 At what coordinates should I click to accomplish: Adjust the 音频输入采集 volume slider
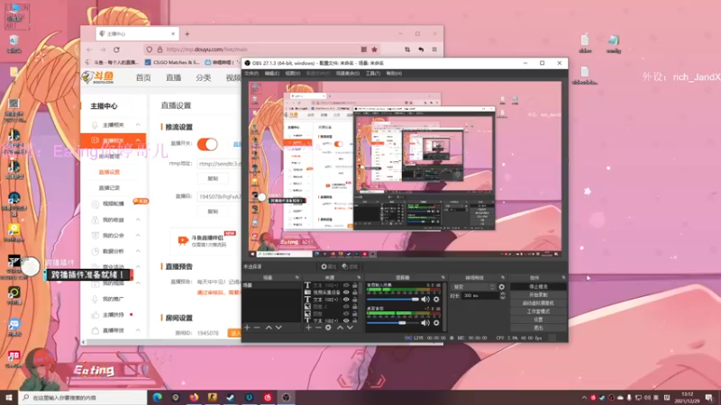(x=393, y=300)
